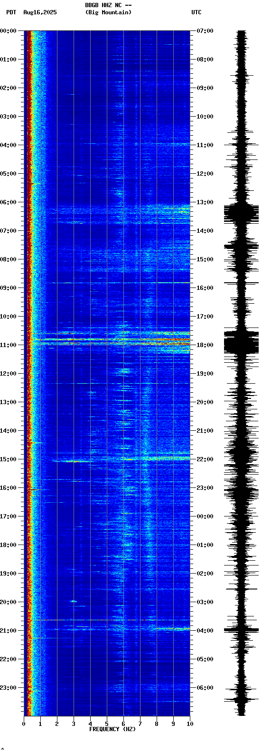Click the frequency tick label "10"
Viewport: 262px width, 754px height.
190,724
